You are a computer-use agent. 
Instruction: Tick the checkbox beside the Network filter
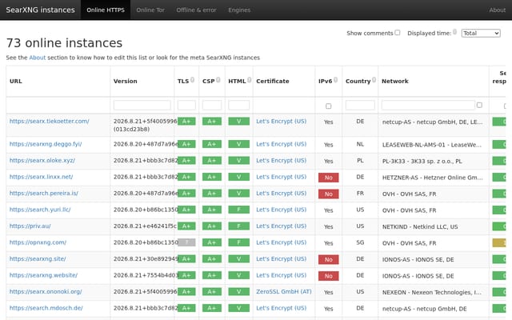click(479, 105)
